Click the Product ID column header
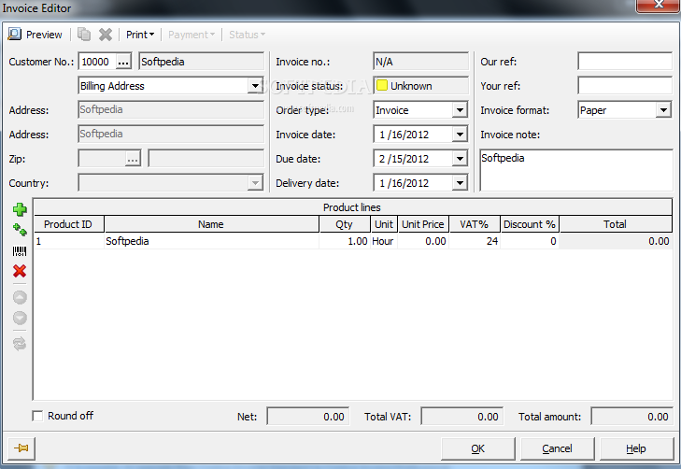 coord(68,224)
